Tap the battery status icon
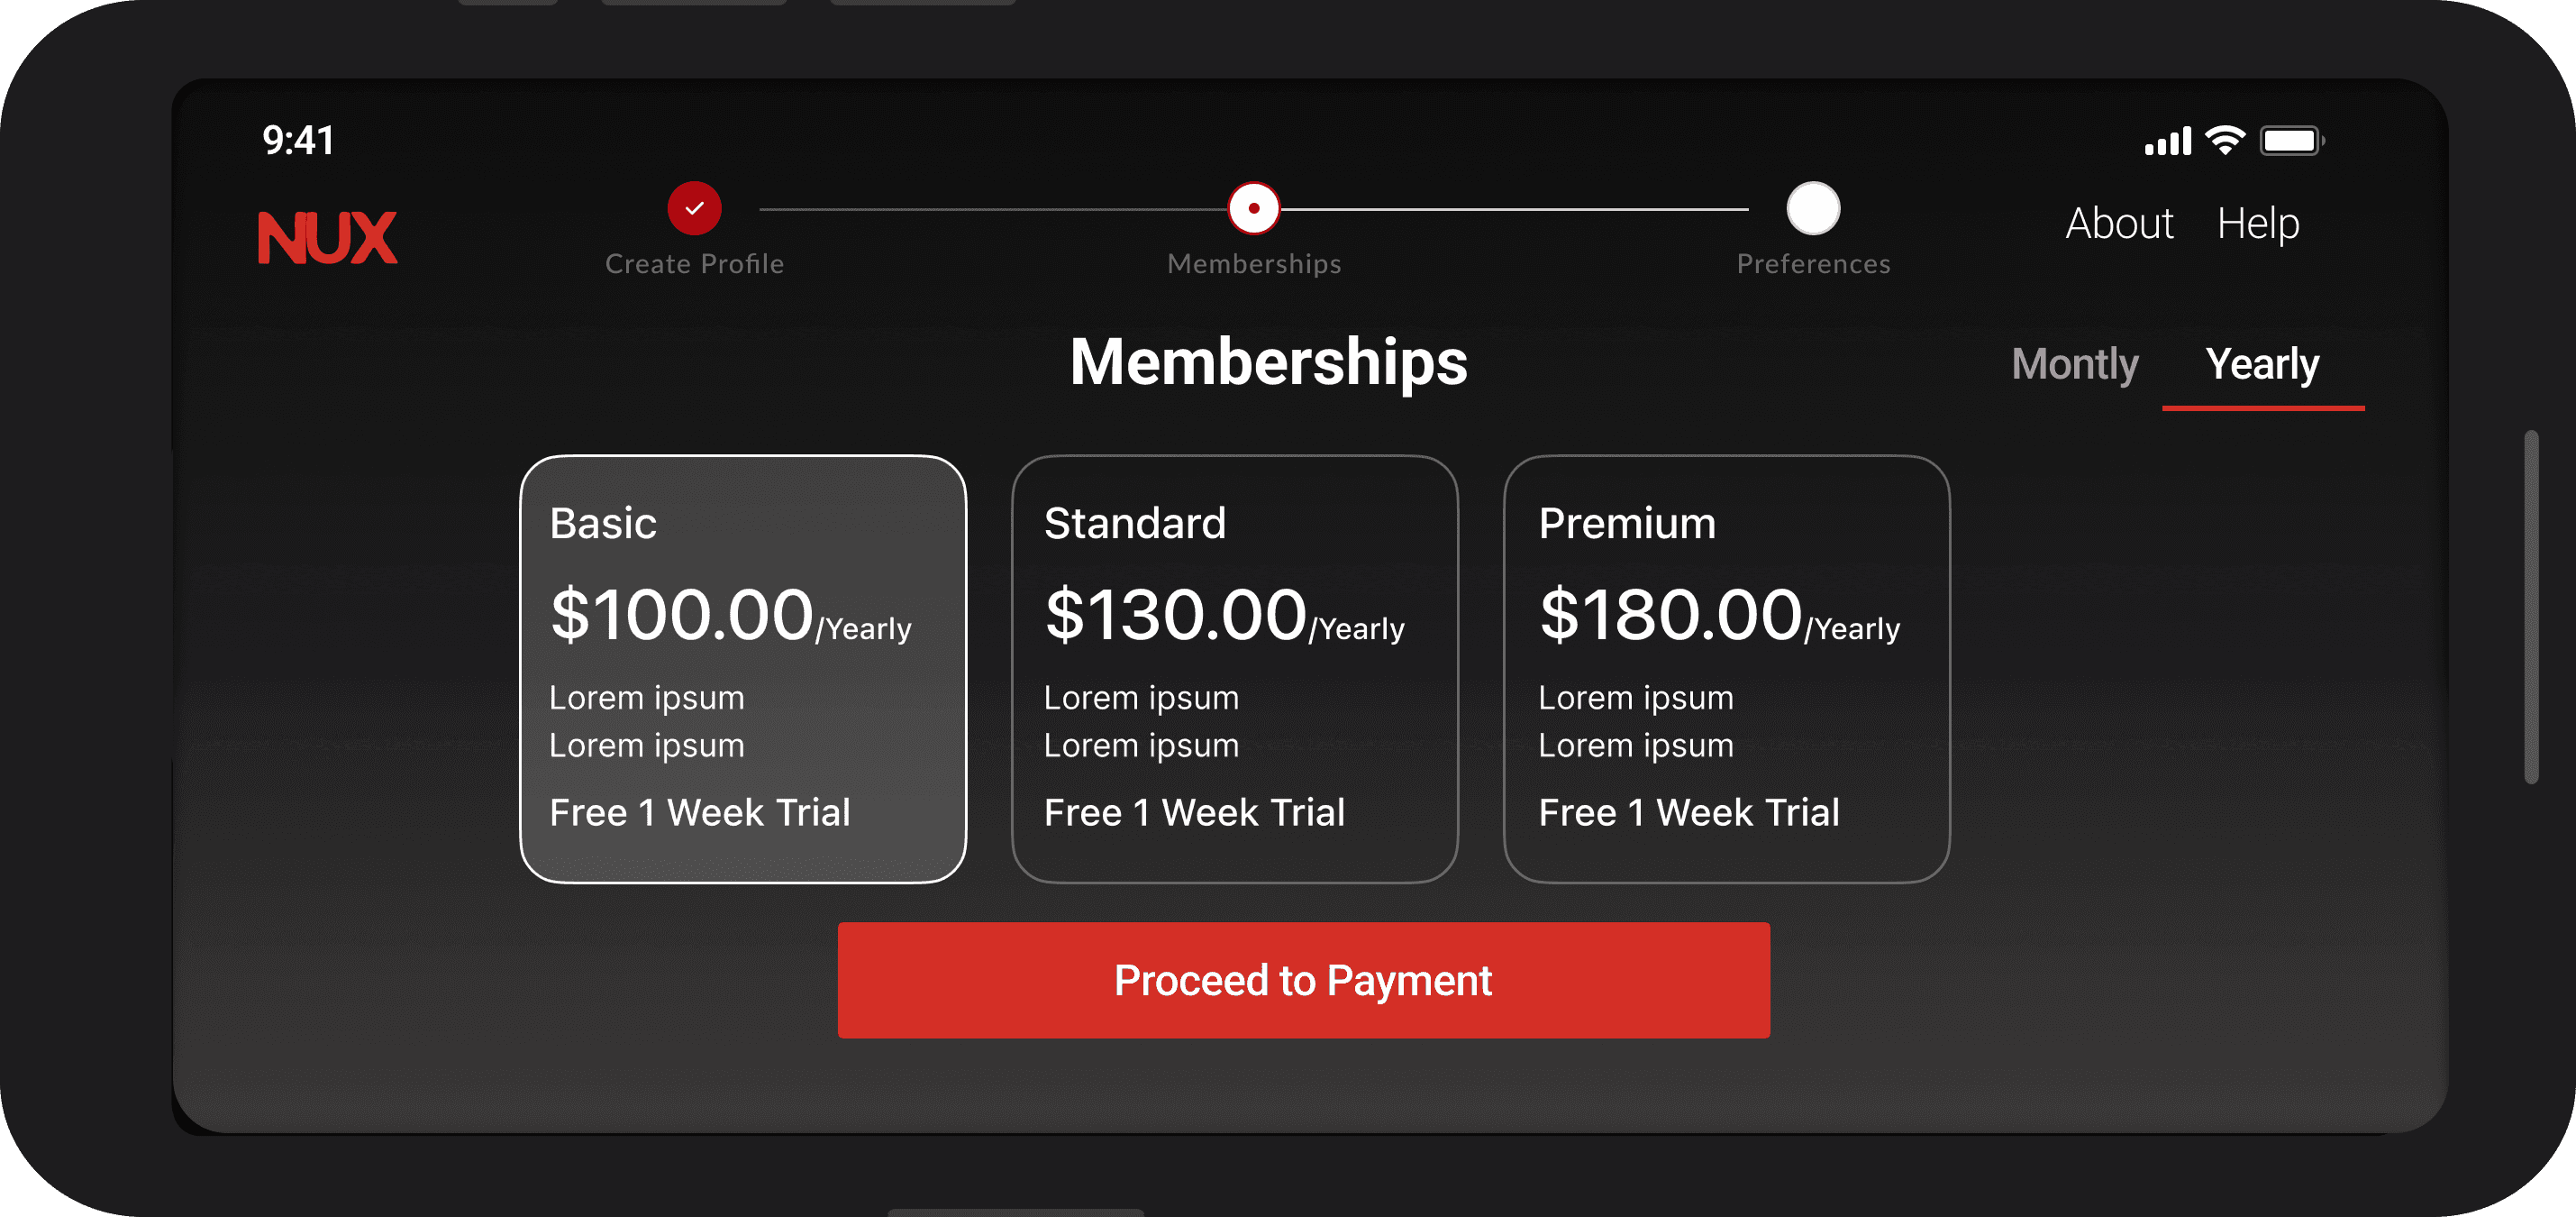Screen dimensions: 2576x1217 point(2292,142)
